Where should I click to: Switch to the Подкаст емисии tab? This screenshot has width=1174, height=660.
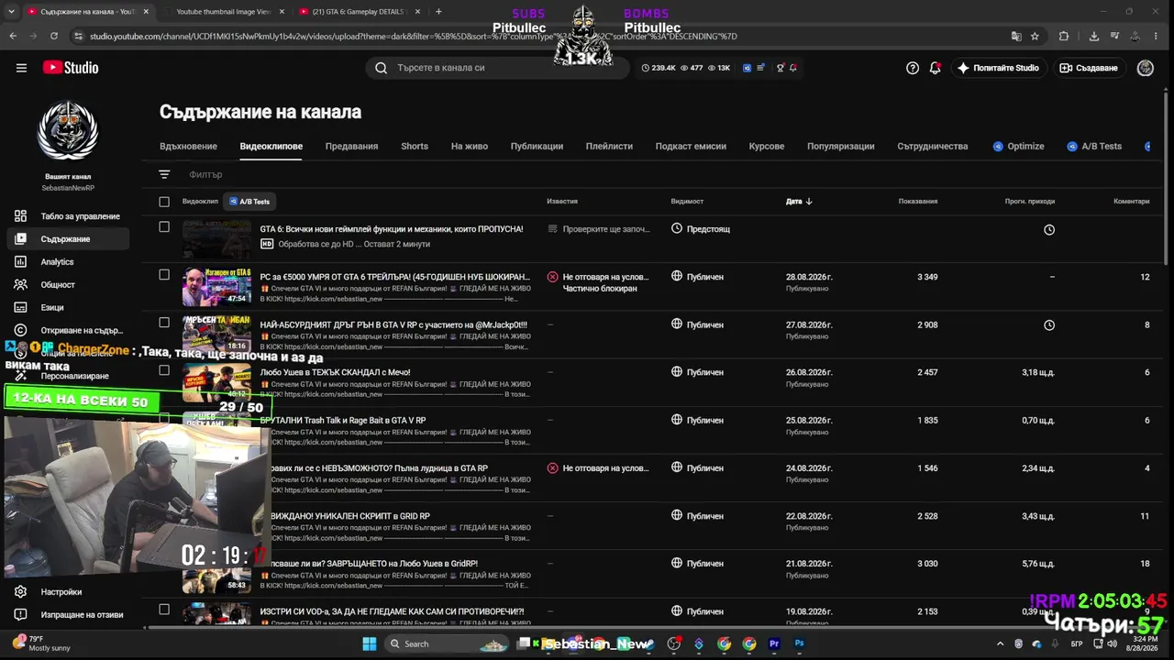(x=691, y=147)
